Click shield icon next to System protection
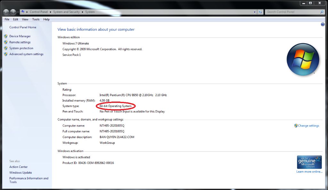This screenshot has width=328, height=190. 6,48
